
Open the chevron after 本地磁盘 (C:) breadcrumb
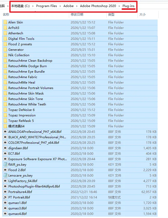tap(33, 6)
